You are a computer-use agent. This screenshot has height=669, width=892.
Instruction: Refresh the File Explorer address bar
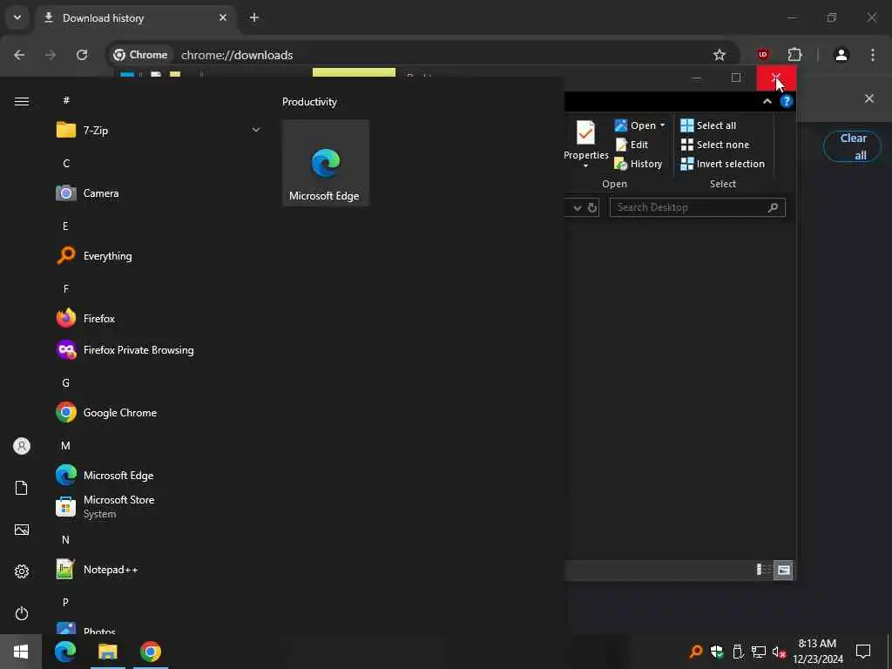pos(592,207)
